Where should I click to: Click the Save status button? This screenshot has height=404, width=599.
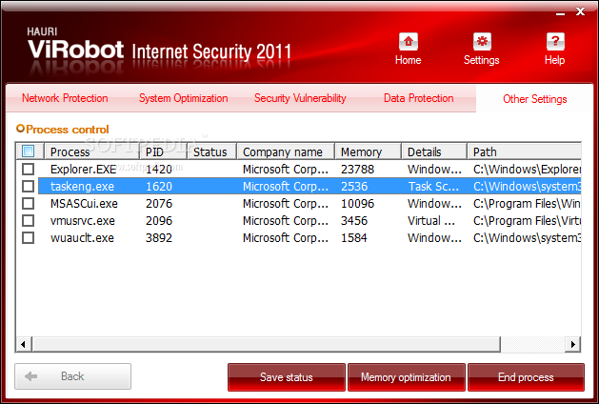coord(287,377)
